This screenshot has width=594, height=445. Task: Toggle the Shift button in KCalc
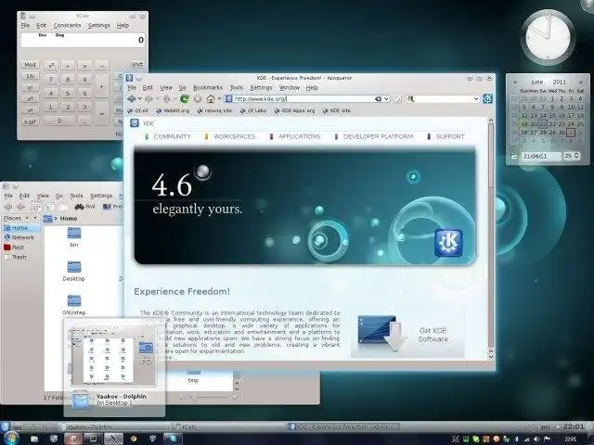[x=136, y=64]
